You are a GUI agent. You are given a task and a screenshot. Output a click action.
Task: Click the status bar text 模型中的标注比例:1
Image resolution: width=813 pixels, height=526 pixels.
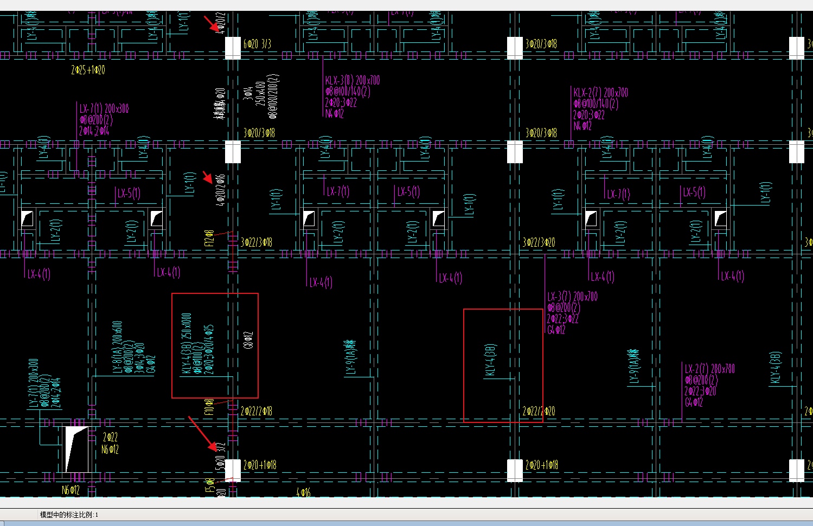point(69,515)
